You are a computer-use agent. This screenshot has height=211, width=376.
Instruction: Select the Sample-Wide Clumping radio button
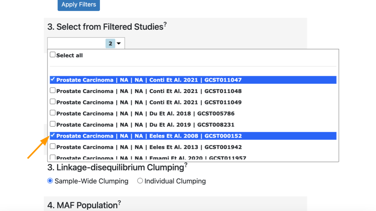tap(50, 181)
